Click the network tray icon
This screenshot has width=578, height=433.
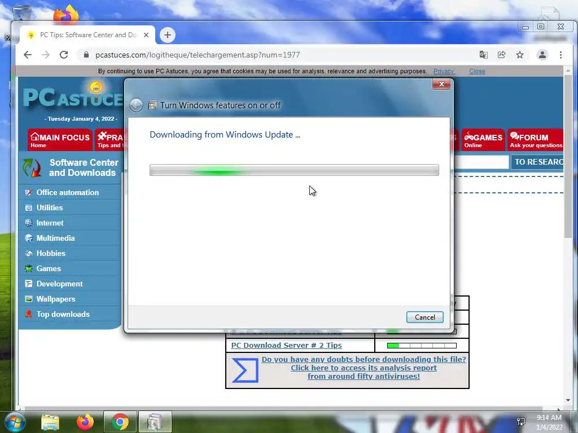521,422
